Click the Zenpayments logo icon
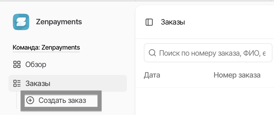Viewport: 274px width, 115px height. pos(21,22)
